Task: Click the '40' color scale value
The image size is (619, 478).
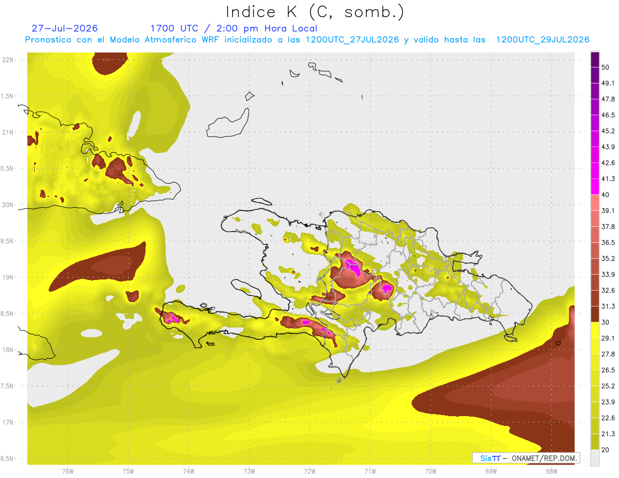Action: [x=606, y=195]
